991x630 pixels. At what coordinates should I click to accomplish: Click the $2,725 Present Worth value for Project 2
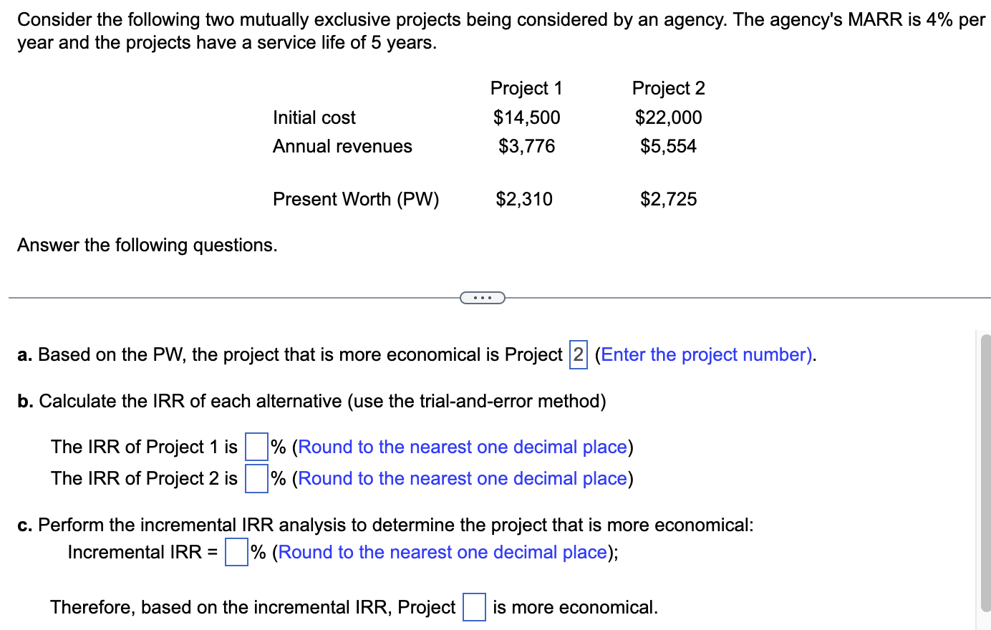click(x=667, y=199)
